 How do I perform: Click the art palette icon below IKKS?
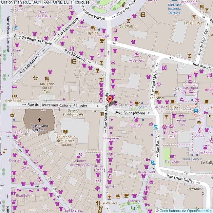pyautogui.click(x=97, y=188)
